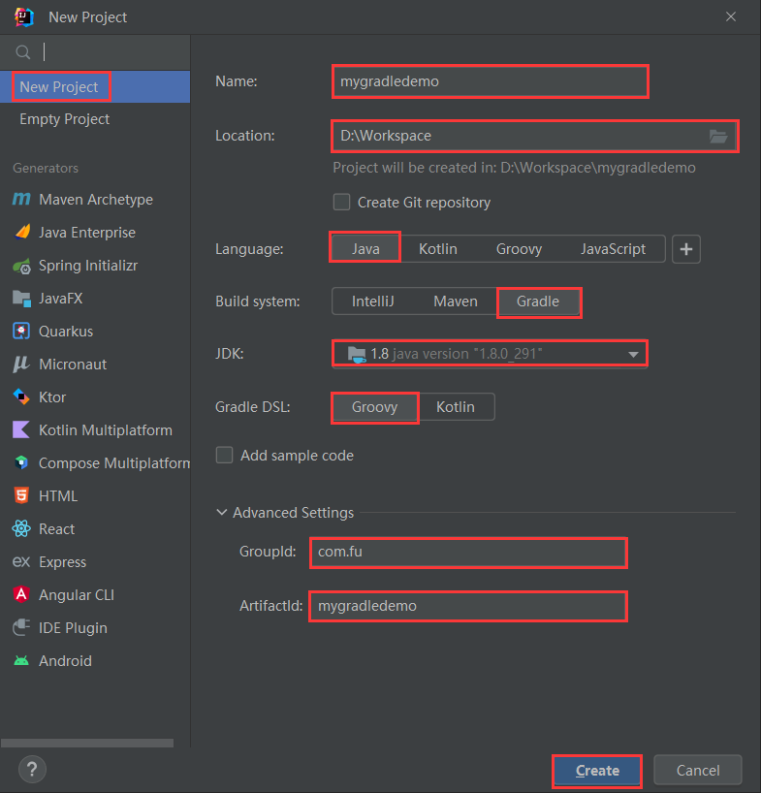This screenshot has width=761, height=793.
Task: Click the Ktor generator icon
Action: click(21, 397)
